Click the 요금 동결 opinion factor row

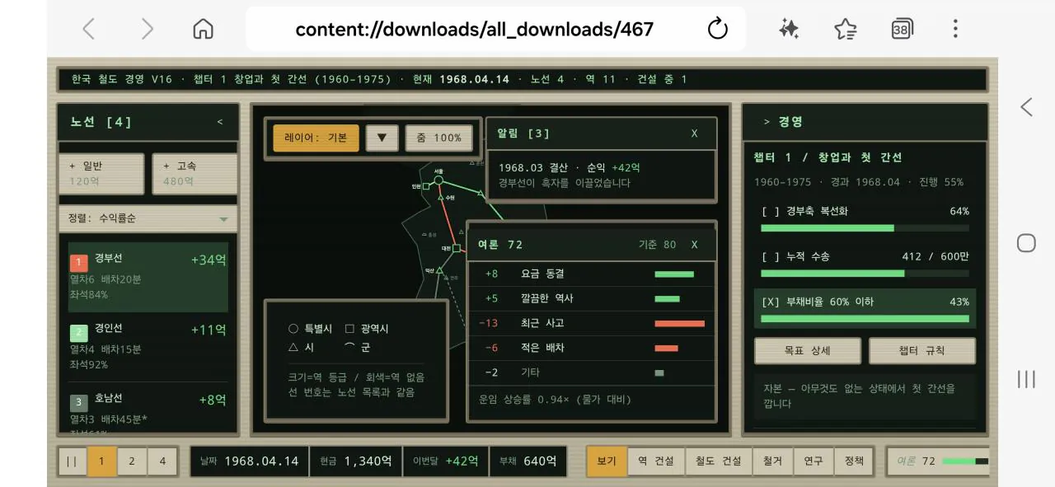click(x=591, y=274)
